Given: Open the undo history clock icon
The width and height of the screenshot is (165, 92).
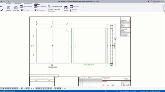Looking at the screenshot, I should (8, 2).
